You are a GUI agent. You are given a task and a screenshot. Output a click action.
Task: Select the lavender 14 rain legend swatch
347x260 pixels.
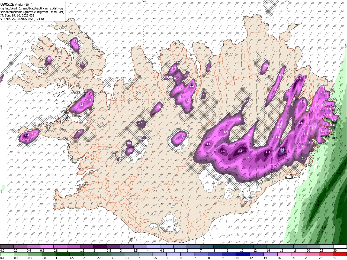click(x=270, y=254)
